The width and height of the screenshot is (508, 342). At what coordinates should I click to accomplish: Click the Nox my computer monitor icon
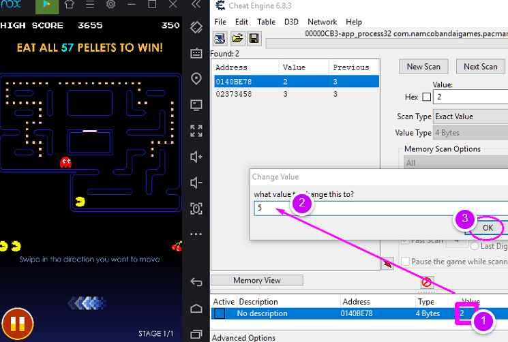(196, 105)
